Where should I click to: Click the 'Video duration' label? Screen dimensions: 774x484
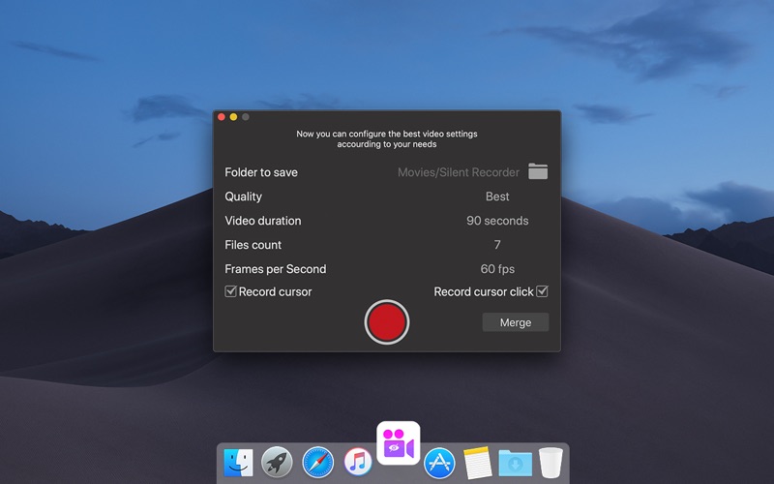coord(262,221)
